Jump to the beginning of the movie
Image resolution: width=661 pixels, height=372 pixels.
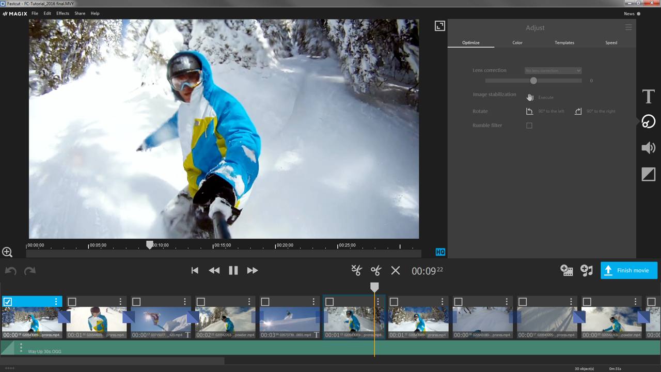point(195,270)
